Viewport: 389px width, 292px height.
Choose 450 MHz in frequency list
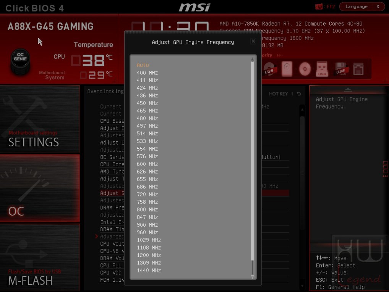147,103
